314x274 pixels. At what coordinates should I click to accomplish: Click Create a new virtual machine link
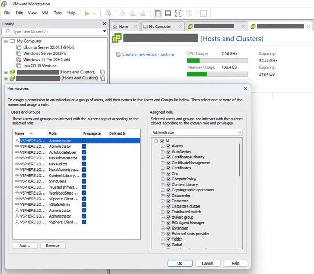point(148,54)
